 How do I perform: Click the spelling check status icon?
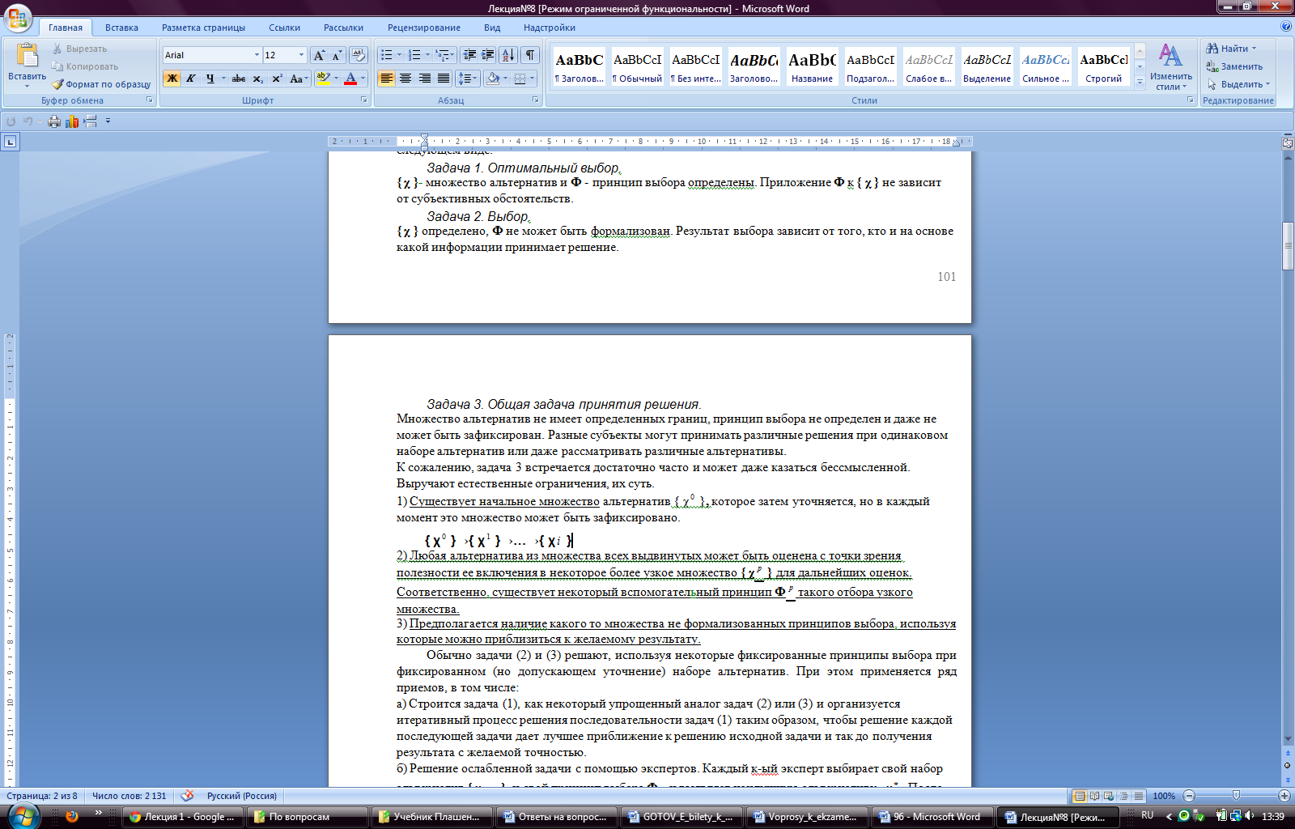[187, 796]
